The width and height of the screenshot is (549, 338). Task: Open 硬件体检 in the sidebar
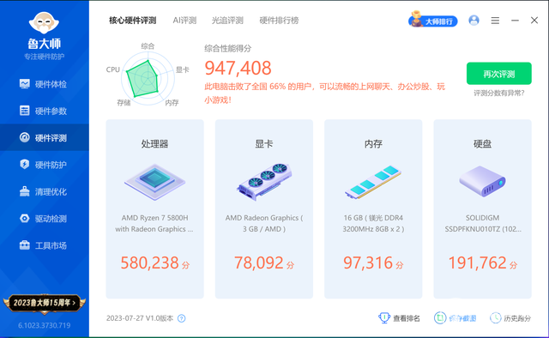44,84
